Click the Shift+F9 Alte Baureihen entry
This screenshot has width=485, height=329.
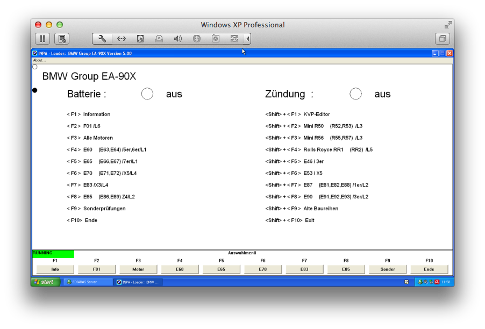click(x=302, y=209)
